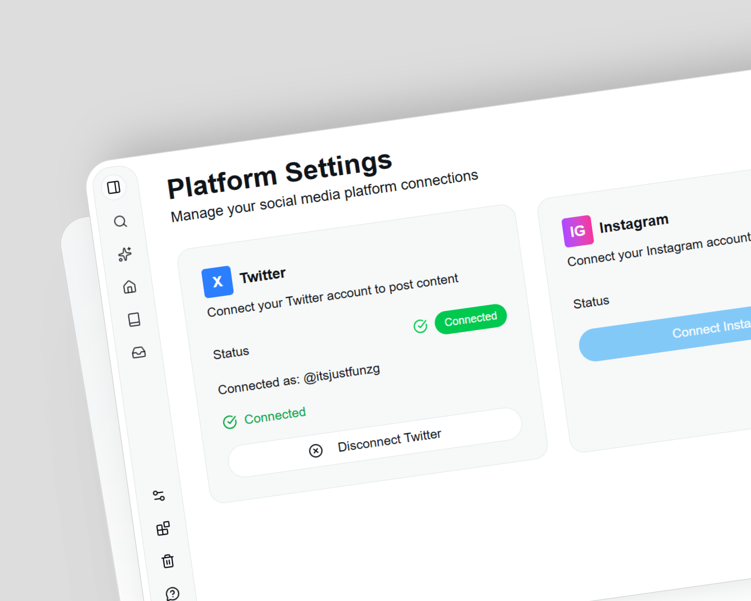The width and height of the screenshot is (751, 601).
Task: Open the inbox tray sidebar icon
Action: pos(139,353)
